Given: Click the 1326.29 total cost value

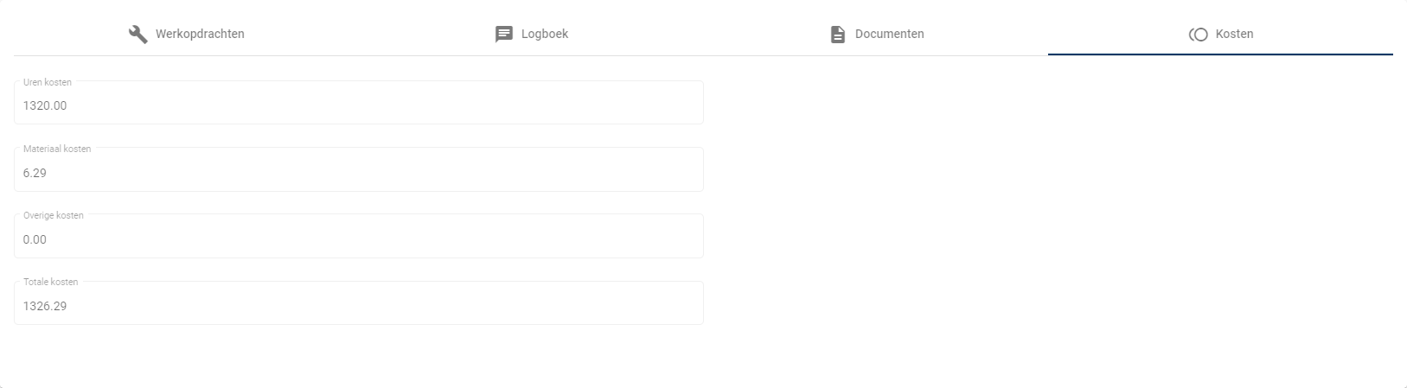Looking at the screenshot, I should tap(45, 306).
